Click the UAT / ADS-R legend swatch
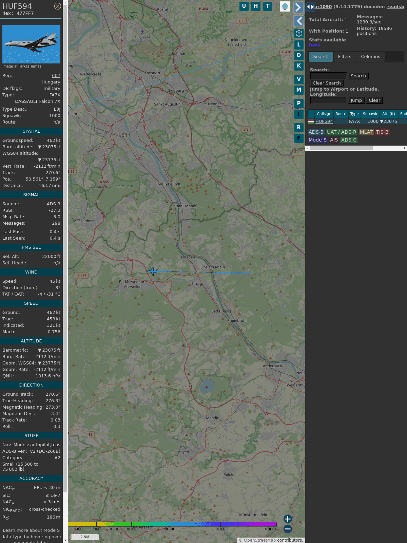This screenshot has height=543, width=407. pyautogui.click(x=342, y=132)
